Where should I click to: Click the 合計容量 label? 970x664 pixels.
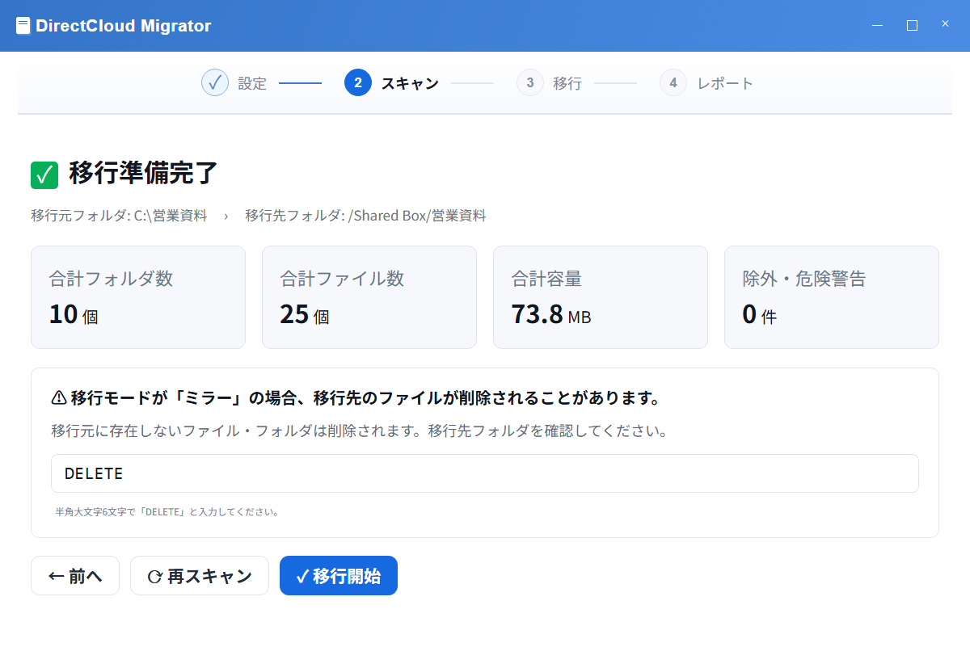(546, 279)
